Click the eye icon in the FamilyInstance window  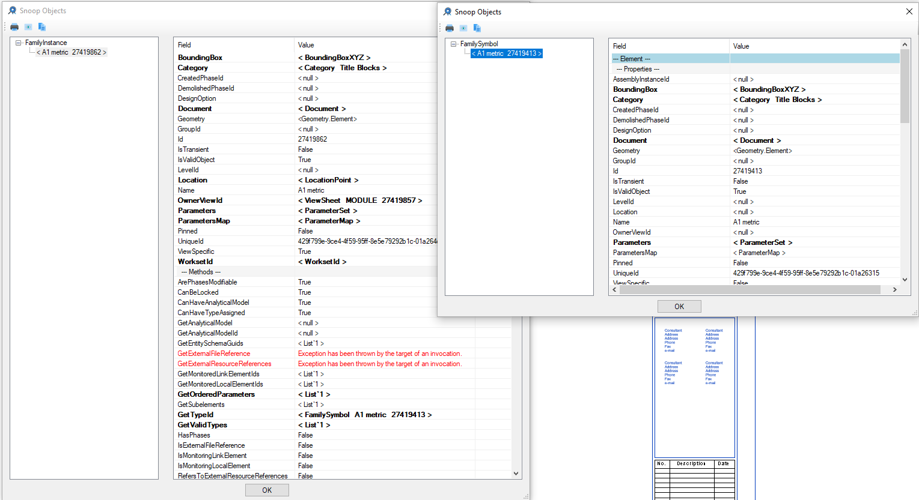(x=28, y=27)
